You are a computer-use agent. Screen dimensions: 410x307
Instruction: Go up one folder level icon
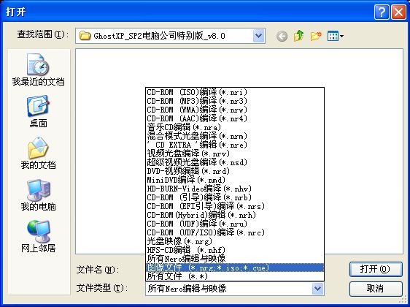point(299,36)
